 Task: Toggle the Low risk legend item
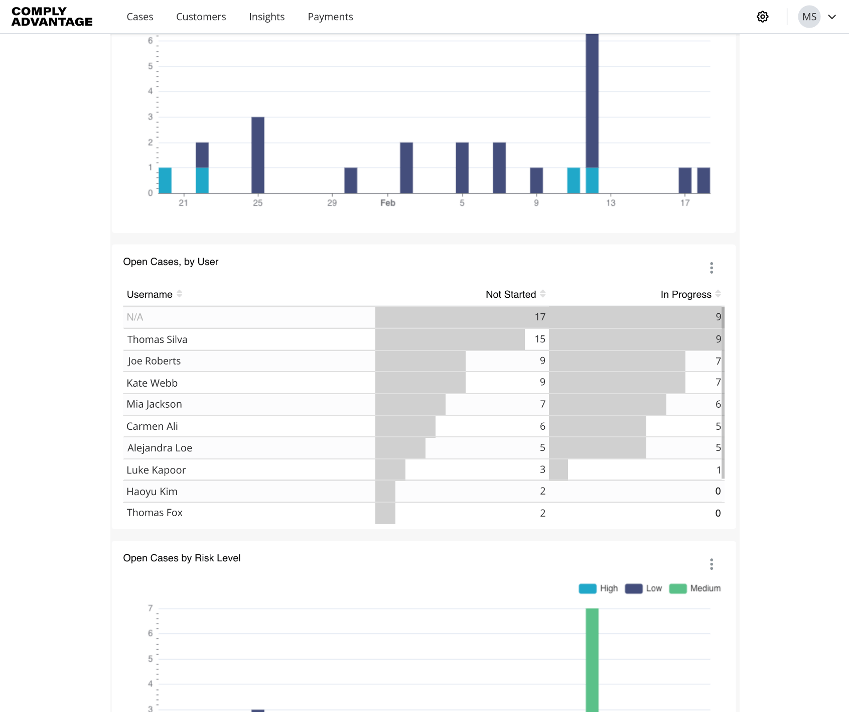643,588
